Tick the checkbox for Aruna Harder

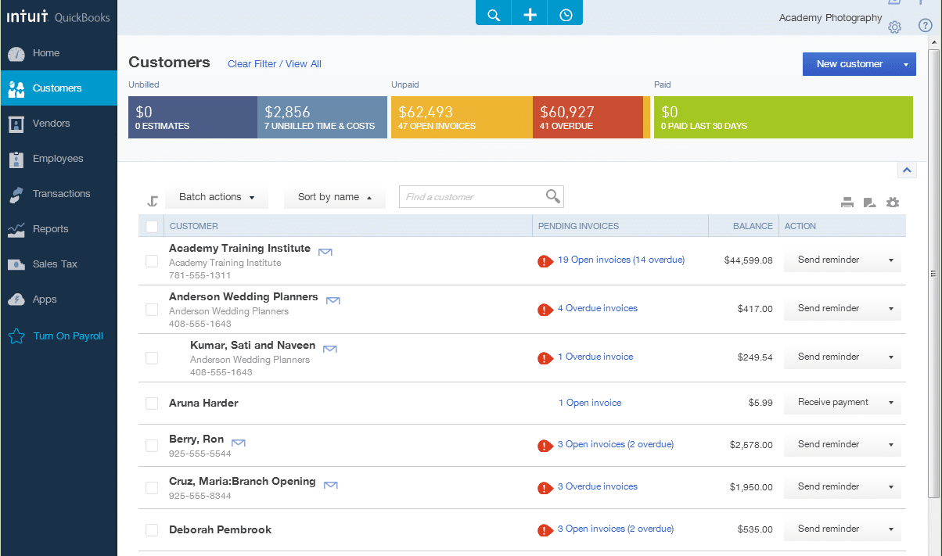[152, 404]
